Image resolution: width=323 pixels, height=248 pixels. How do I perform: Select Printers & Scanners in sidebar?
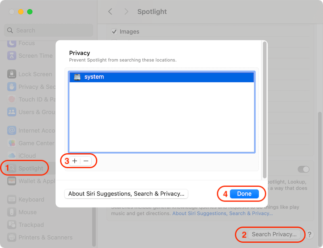point(38,238)
